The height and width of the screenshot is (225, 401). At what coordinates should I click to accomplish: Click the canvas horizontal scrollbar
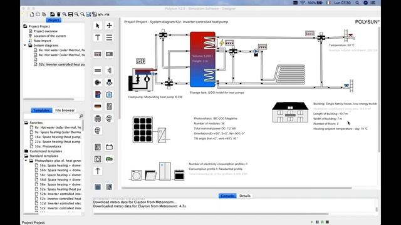point(237,188)
